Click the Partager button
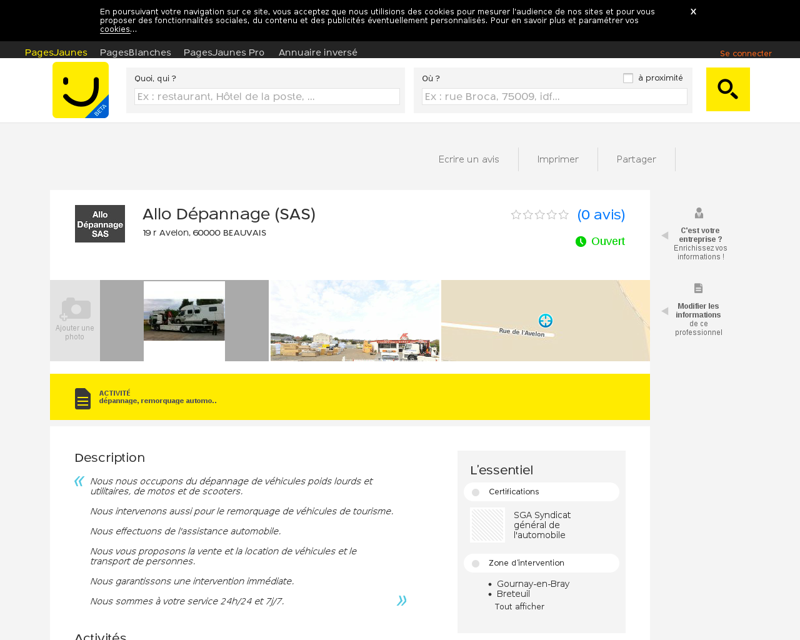Image resolution: width=800 pixels, height=640 pixels. [x=636, y=159]
